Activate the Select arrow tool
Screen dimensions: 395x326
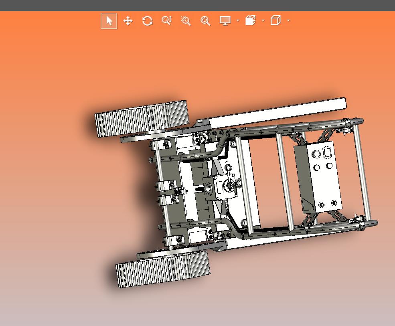coord(109,21)
